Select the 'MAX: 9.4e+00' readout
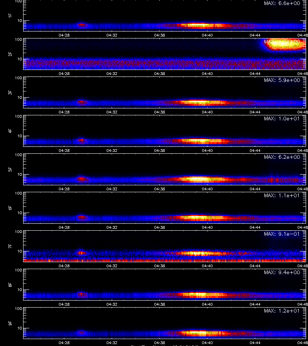 [x=282, y=272]
